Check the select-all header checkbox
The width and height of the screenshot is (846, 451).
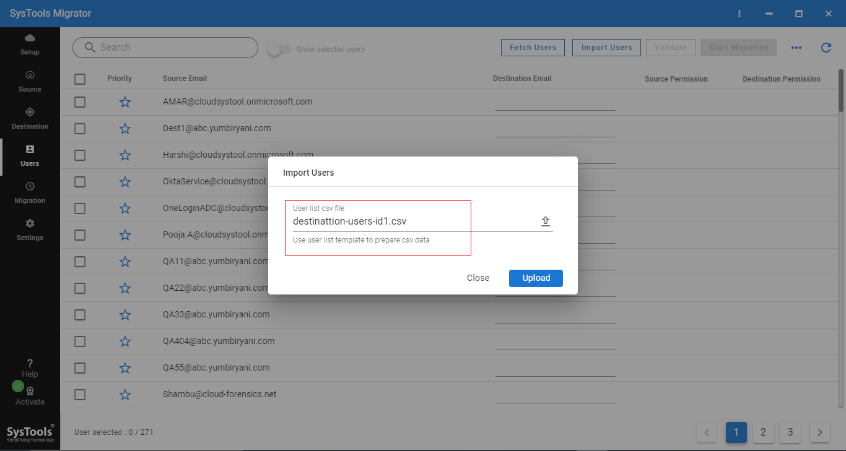(80, 79)
